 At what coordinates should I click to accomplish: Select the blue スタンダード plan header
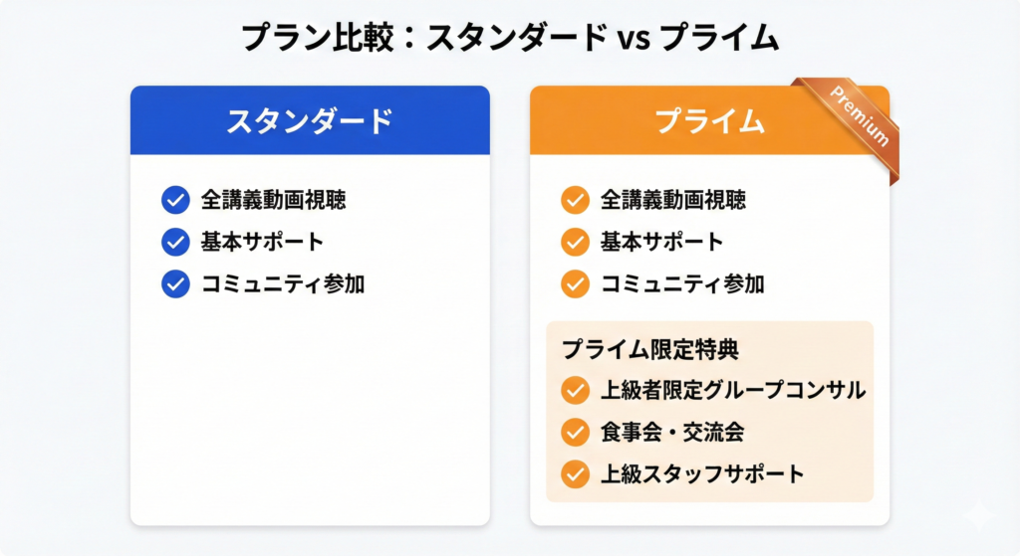[x=310, y=120]
